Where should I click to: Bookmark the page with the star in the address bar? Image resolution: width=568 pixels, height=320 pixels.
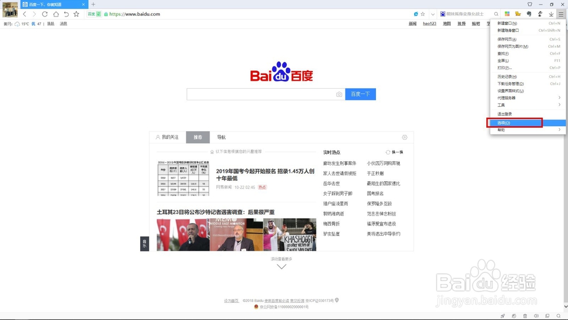pyautogui.click(x=423, y=14)
